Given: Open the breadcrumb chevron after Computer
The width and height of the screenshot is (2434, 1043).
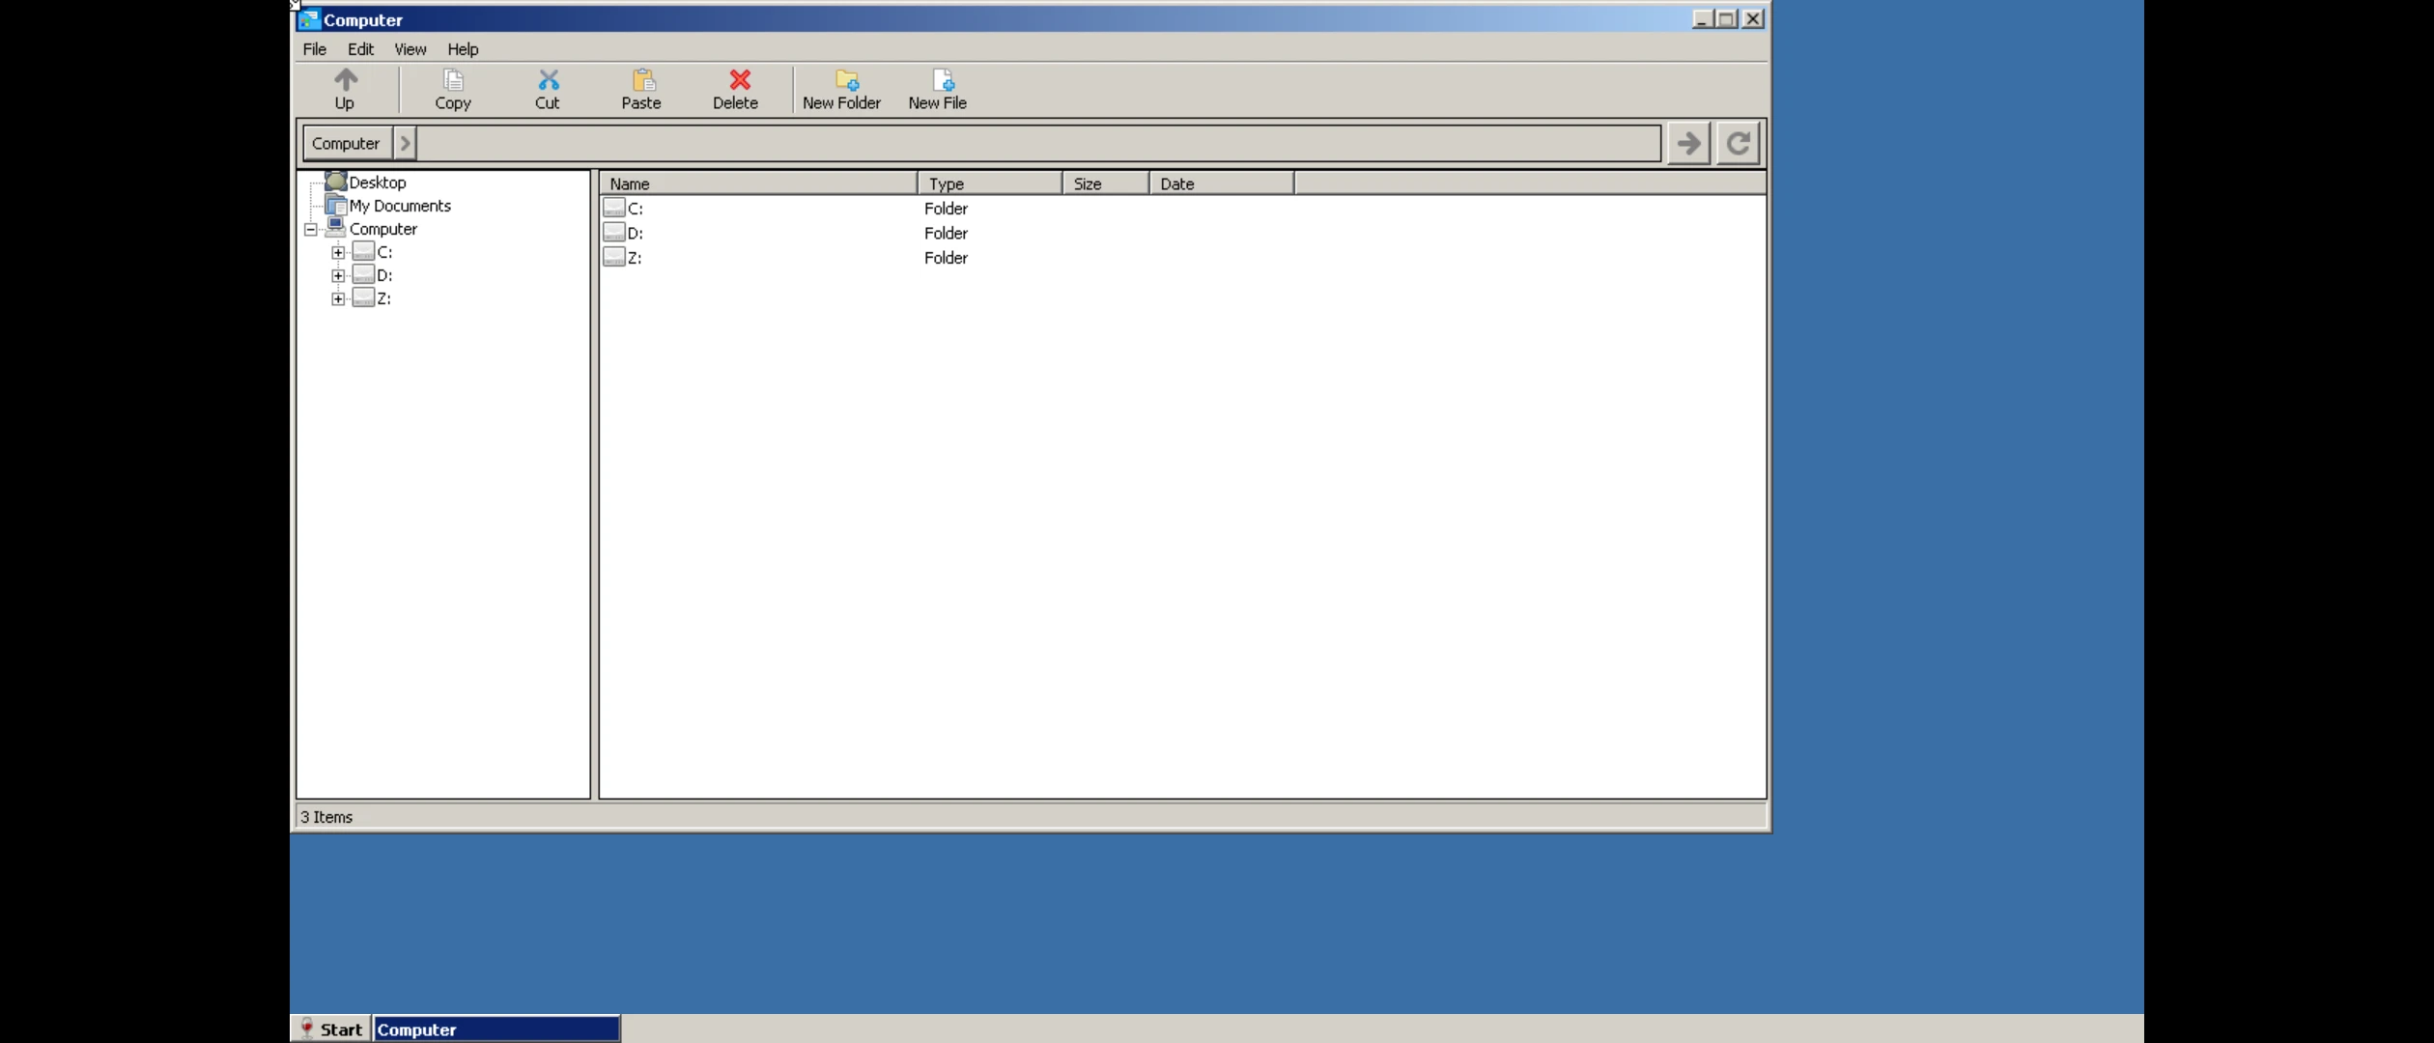Looking at the screenshot, I should pyautogui.click(x=405, y=143).
